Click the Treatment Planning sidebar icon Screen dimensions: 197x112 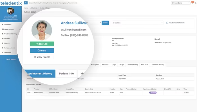(x=3, y=34)
